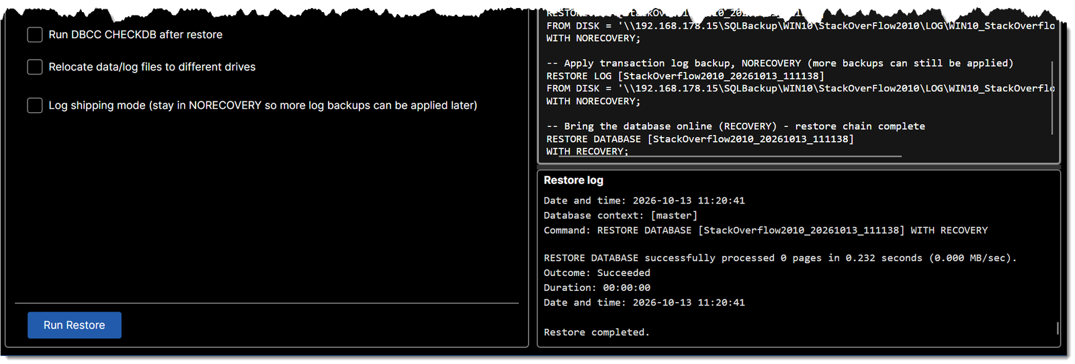The width and height of the screenshot is (1075, 364).
Task: Click the 'WITH RECOVERY;' script line
Action: (587, 152)
